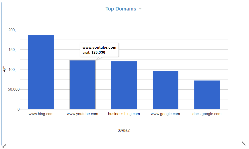This screenshot has height=149, width=249.
Task: Click the Top Domains chart title
Action: [x=121, y=9]
